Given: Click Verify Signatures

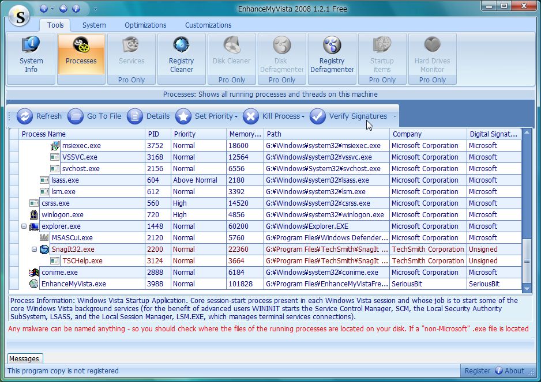Looking at the screenshot, I should [x=348, y=116].
